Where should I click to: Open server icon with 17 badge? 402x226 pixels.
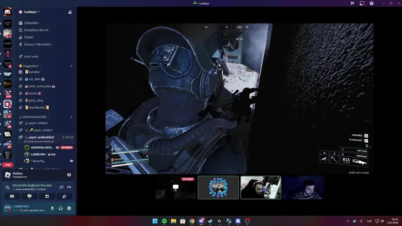8,114
